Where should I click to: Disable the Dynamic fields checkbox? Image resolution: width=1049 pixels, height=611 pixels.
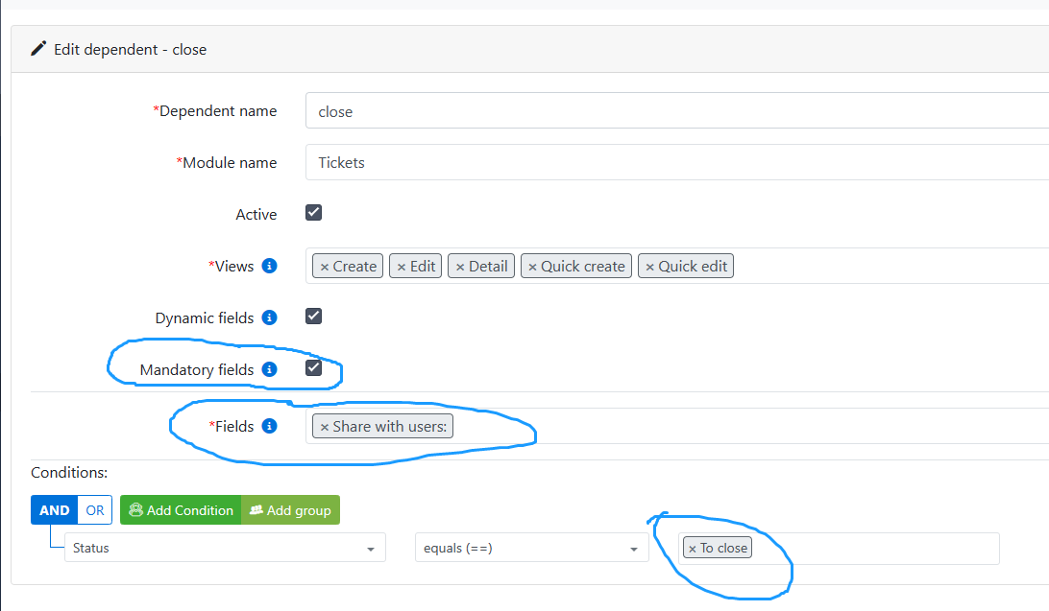313,316
